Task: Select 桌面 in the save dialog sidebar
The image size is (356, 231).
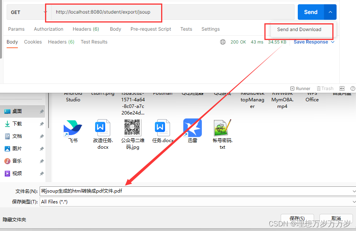Action: click(x=23, y=111)
